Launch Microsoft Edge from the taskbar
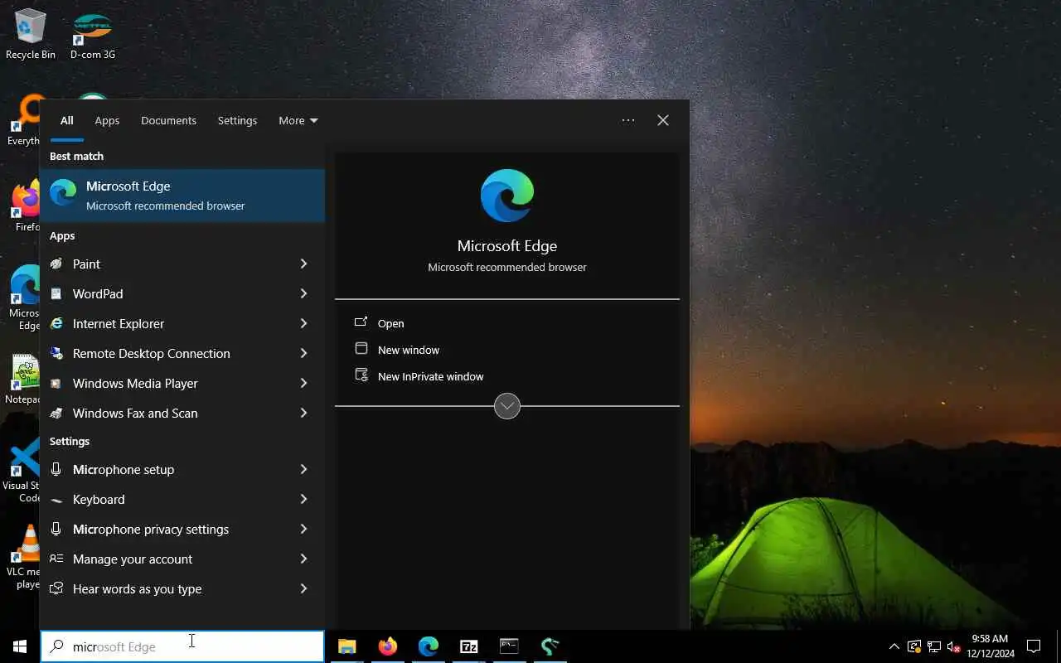1061x663 pixels. (428, 646)
